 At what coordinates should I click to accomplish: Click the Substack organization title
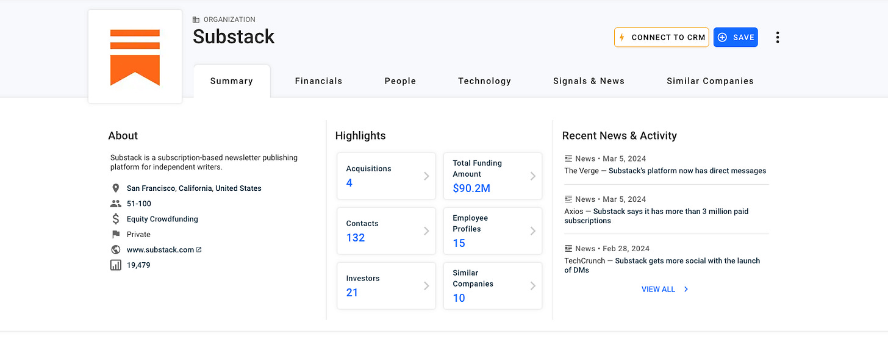[234, 37]
